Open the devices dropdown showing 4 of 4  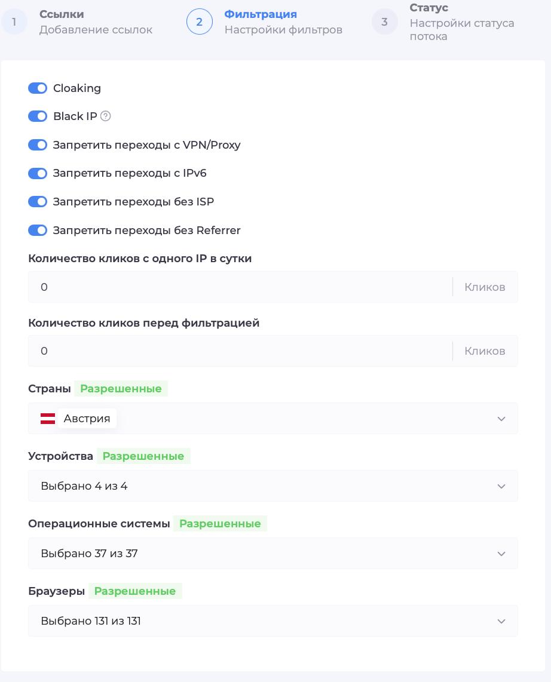[273, 486]
